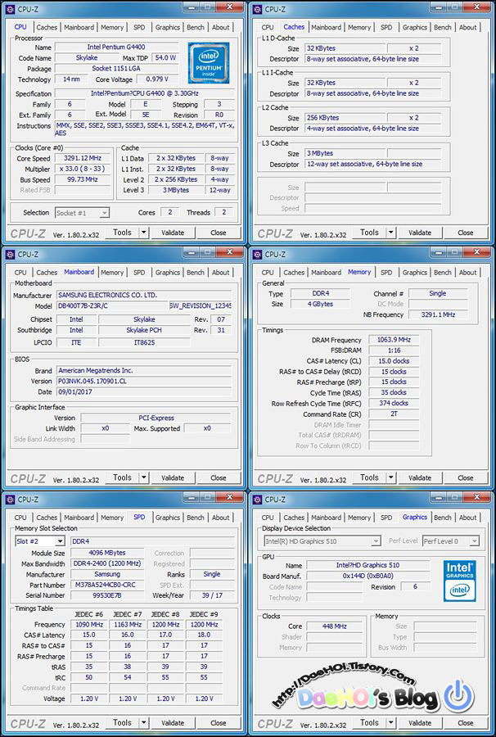Click Close button in the Memory window

pyautogui.click(x=466, y=477)
